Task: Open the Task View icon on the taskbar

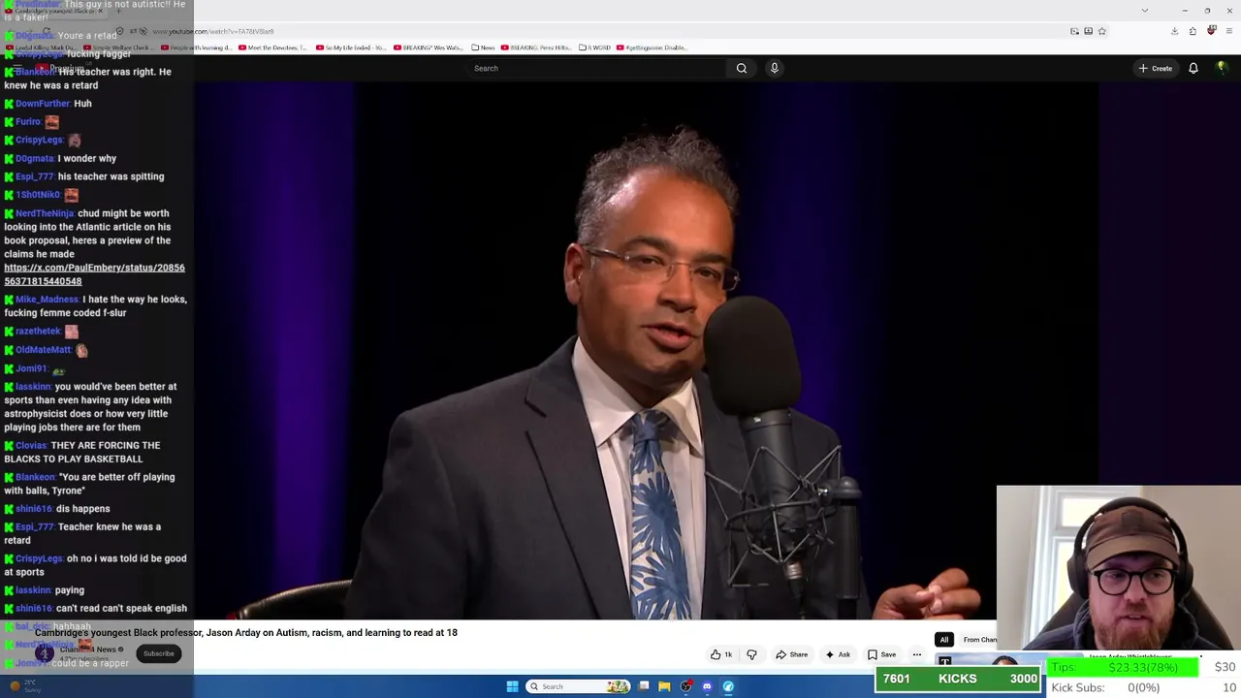Action: click(x=644, y=686)
